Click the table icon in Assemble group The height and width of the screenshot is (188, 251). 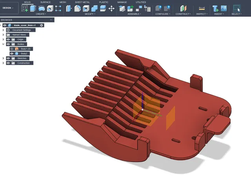pos(147,9)
